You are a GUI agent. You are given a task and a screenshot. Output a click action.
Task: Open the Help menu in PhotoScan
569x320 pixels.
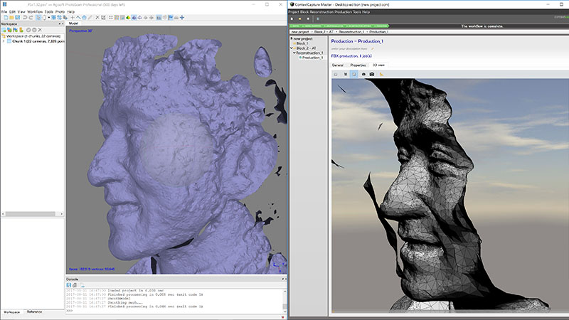click(70, 12)
